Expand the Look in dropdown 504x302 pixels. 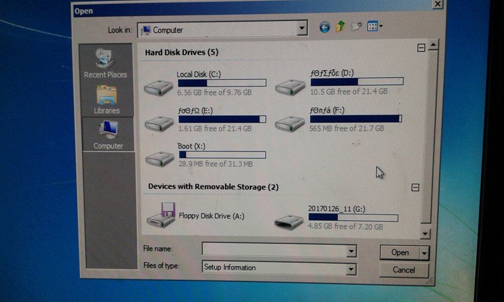tap(301, 28)
